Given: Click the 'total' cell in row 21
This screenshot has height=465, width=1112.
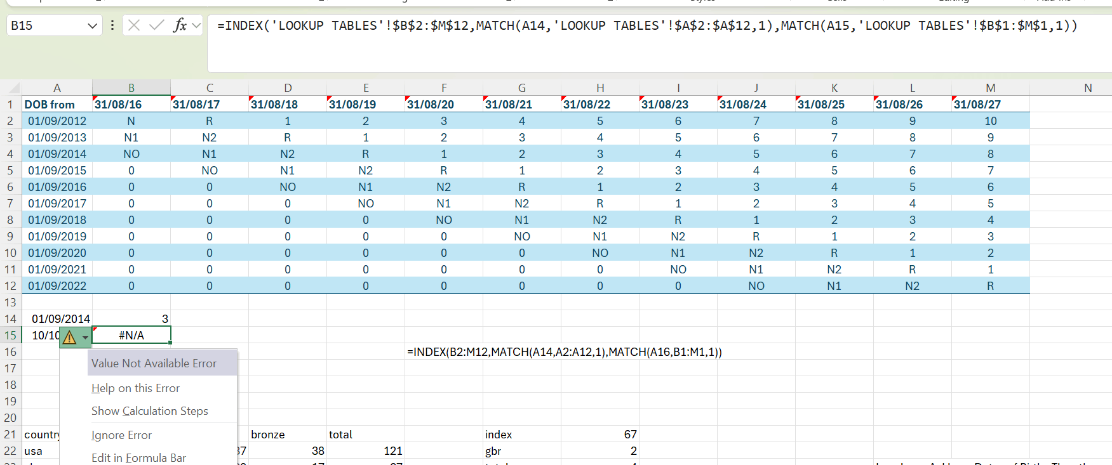Looking at the screenshot, I should (366, 434).
